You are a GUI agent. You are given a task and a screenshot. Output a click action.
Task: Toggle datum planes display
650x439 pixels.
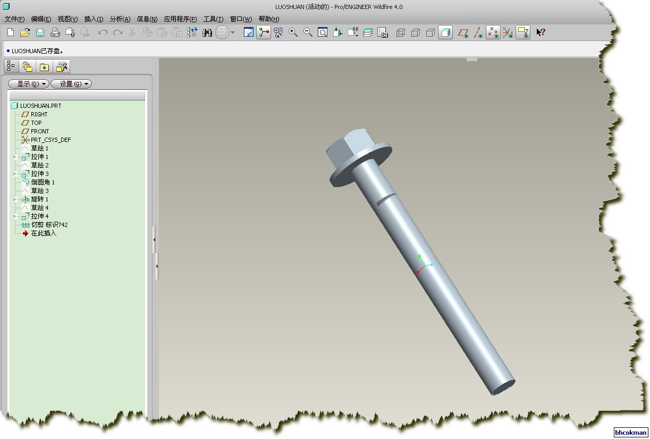point(463,32)
